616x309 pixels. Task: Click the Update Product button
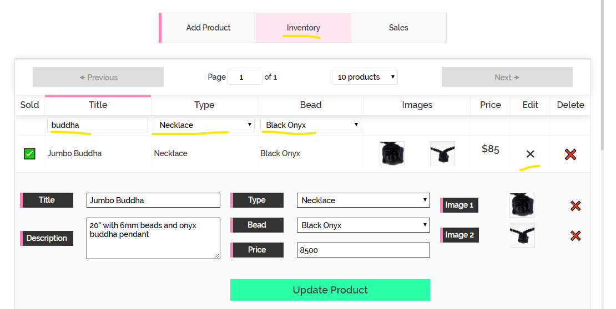coord(330,290)
